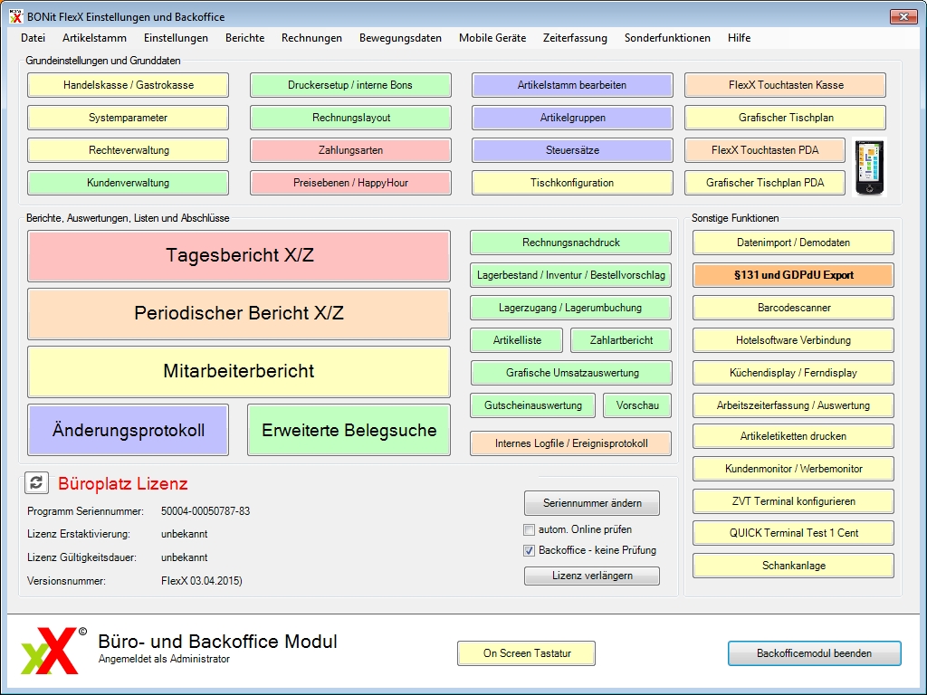The width and height of the screenshot is (927, 695).
Task: Open Küchendisplay / Ferndisplay settings
Action: pyautogui.click(x=793, y=373)
